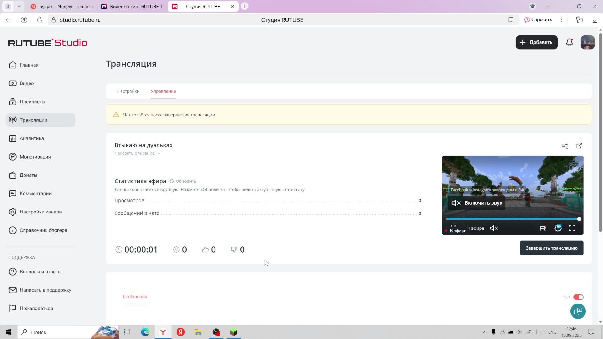Click the share icon for the stream
603x339 pixels.
[565, 146]
